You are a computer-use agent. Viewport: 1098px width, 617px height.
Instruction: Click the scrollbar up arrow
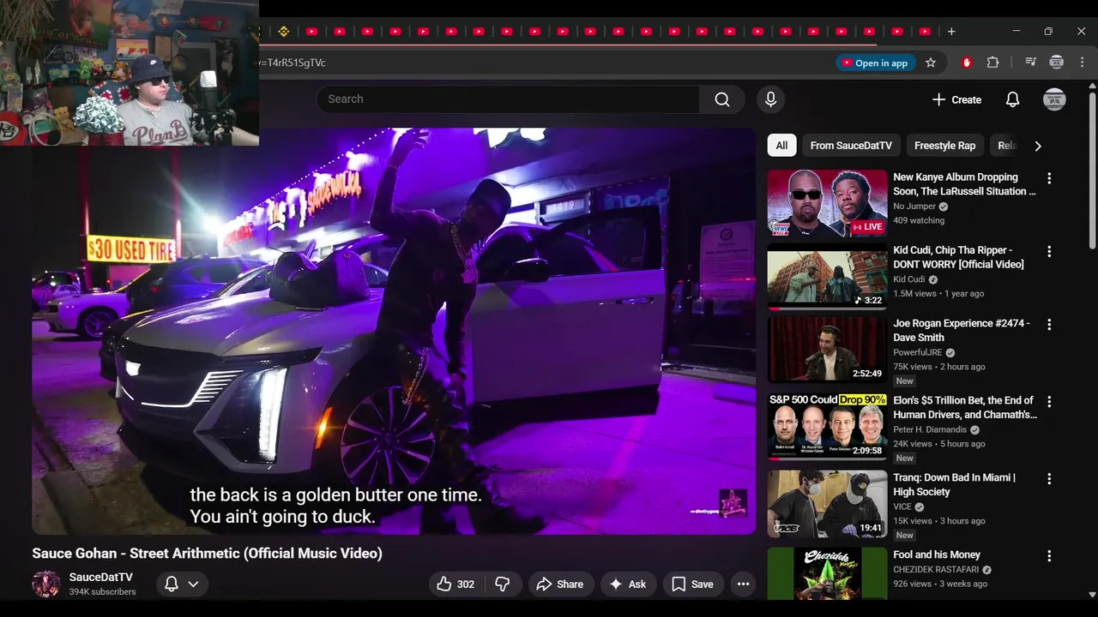pos(1091,85)
